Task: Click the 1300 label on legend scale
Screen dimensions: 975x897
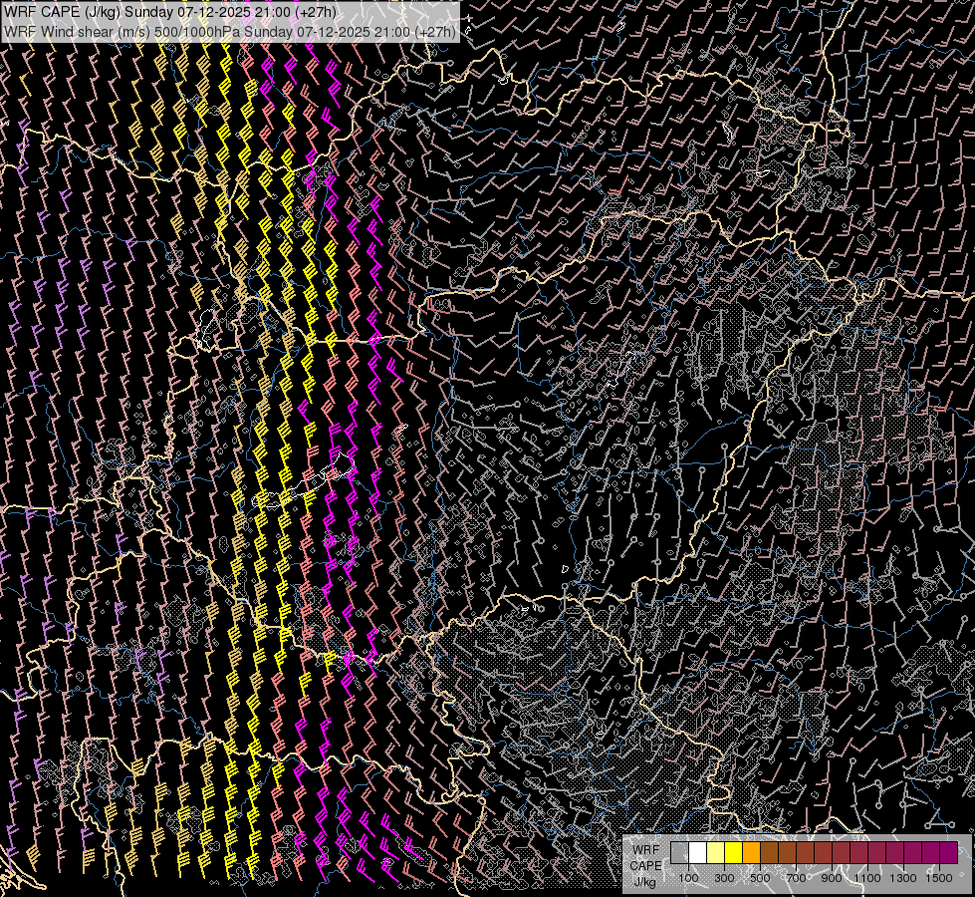Action: (x=903, y=878)
